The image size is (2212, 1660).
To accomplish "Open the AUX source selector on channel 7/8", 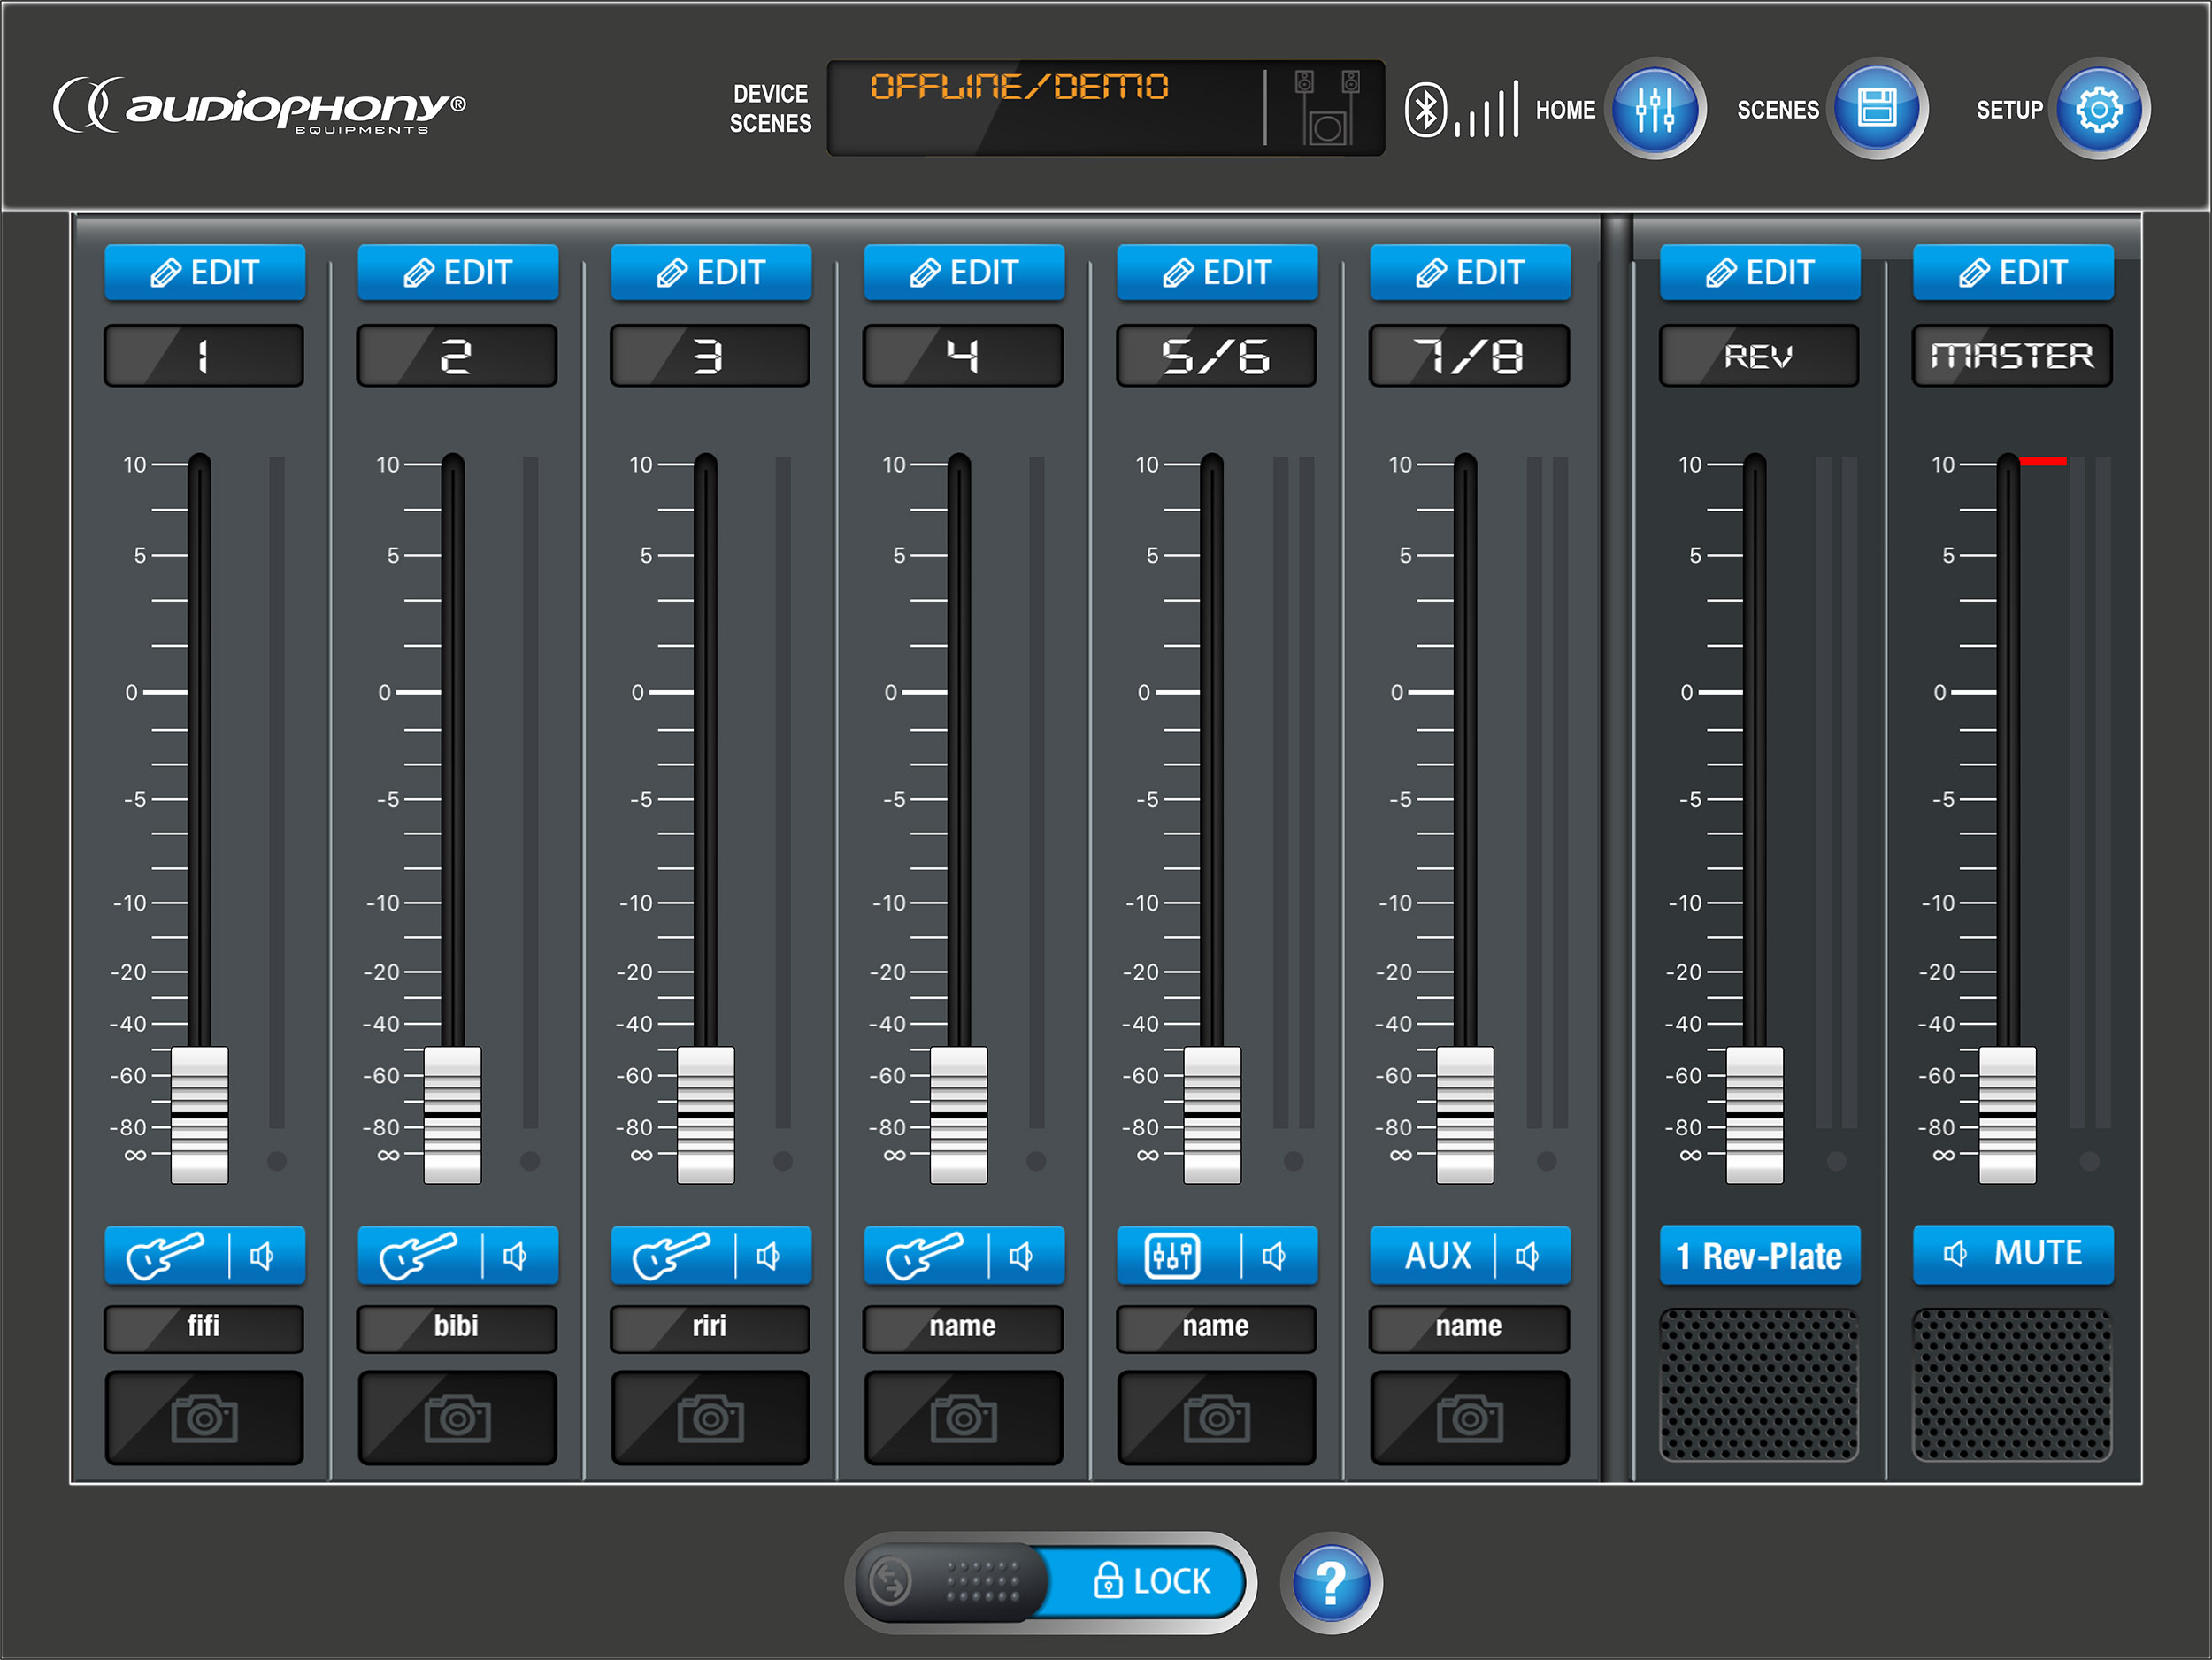I will (1437, 1255).
